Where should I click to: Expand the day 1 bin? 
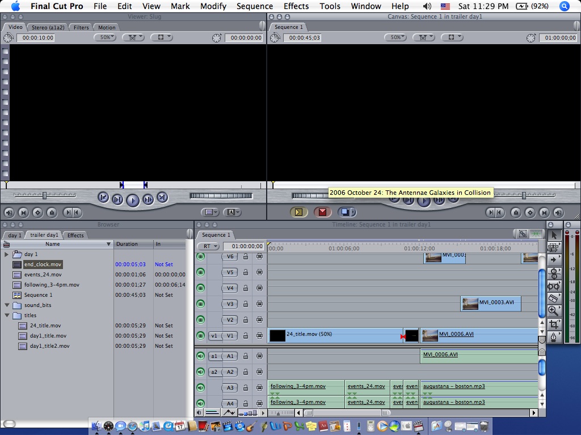(x=6, y=254)
